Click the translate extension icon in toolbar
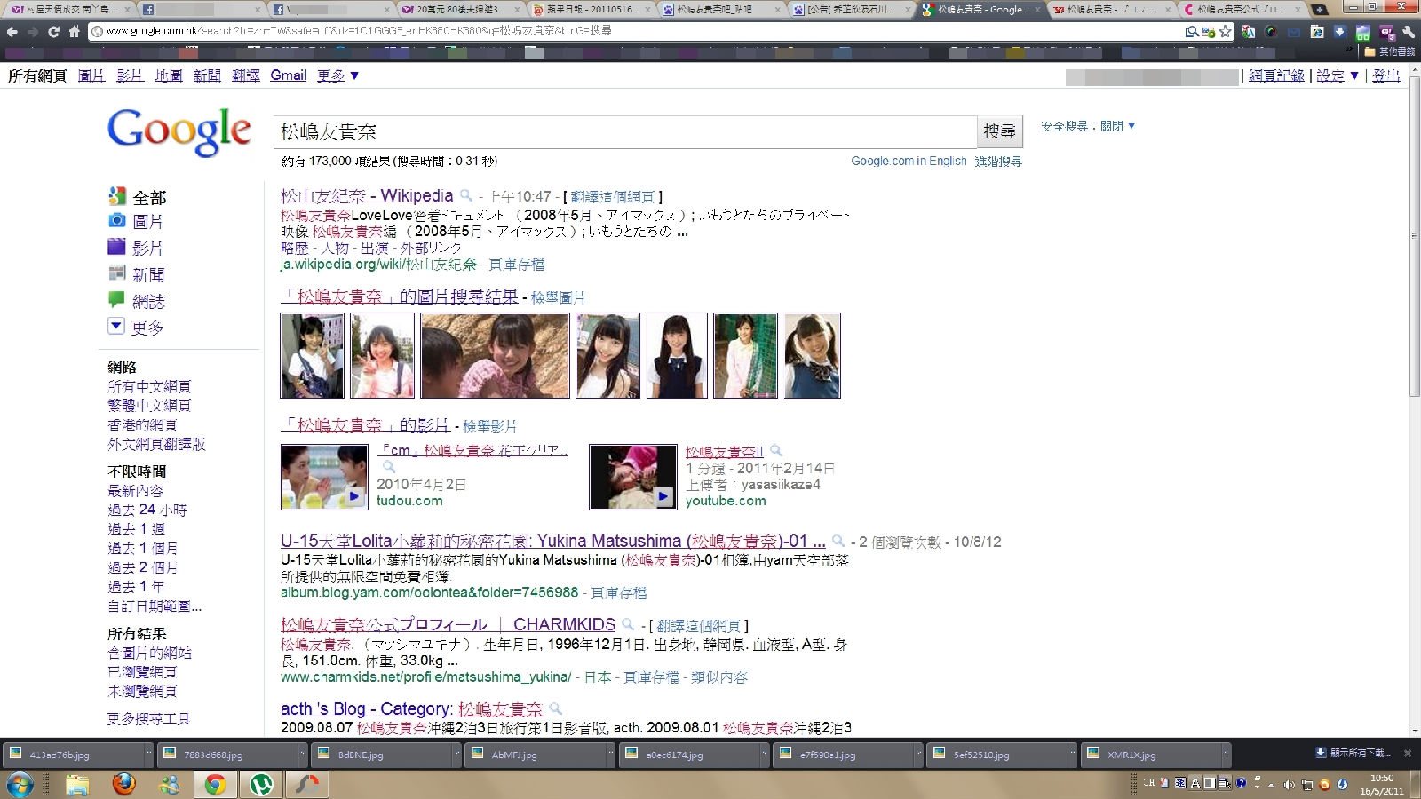Viewport: 1421px width, 799px height. (1248, 32)
